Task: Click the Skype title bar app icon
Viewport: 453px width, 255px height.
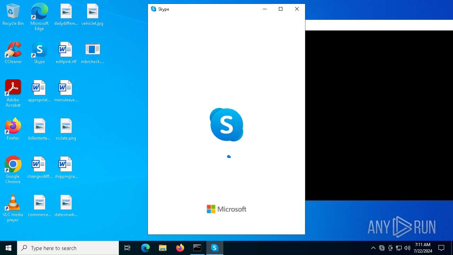Action: (154, 9)
